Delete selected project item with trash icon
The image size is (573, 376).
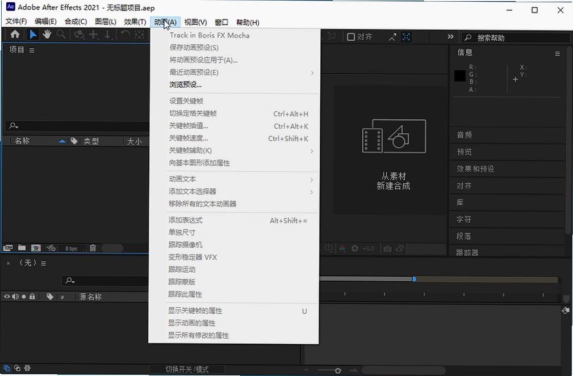pyautogui.click(x=93, y=248)
